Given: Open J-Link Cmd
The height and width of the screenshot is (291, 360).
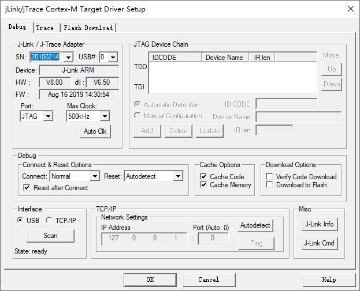Looking at the screenshot, I should click(320, 243).
